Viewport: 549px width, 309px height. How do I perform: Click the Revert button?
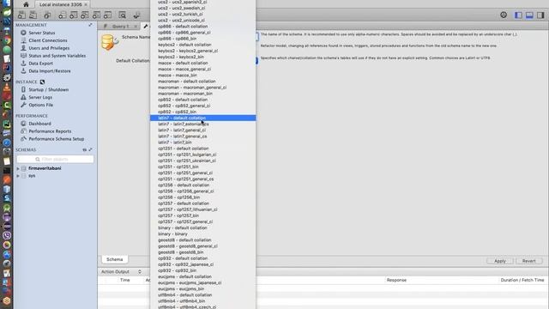point(528,261)
